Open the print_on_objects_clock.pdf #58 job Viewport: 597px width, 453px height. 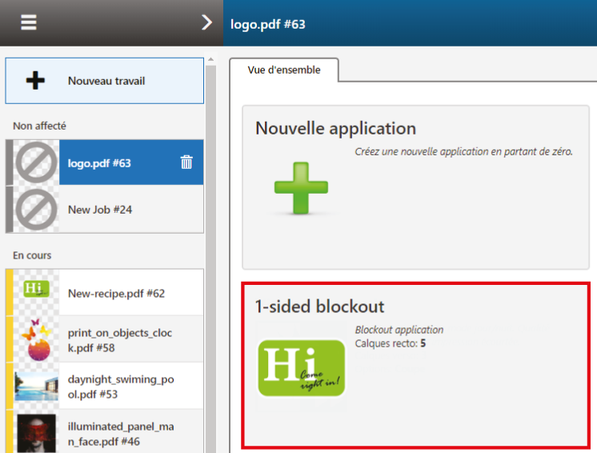click(x=105, y=339)
